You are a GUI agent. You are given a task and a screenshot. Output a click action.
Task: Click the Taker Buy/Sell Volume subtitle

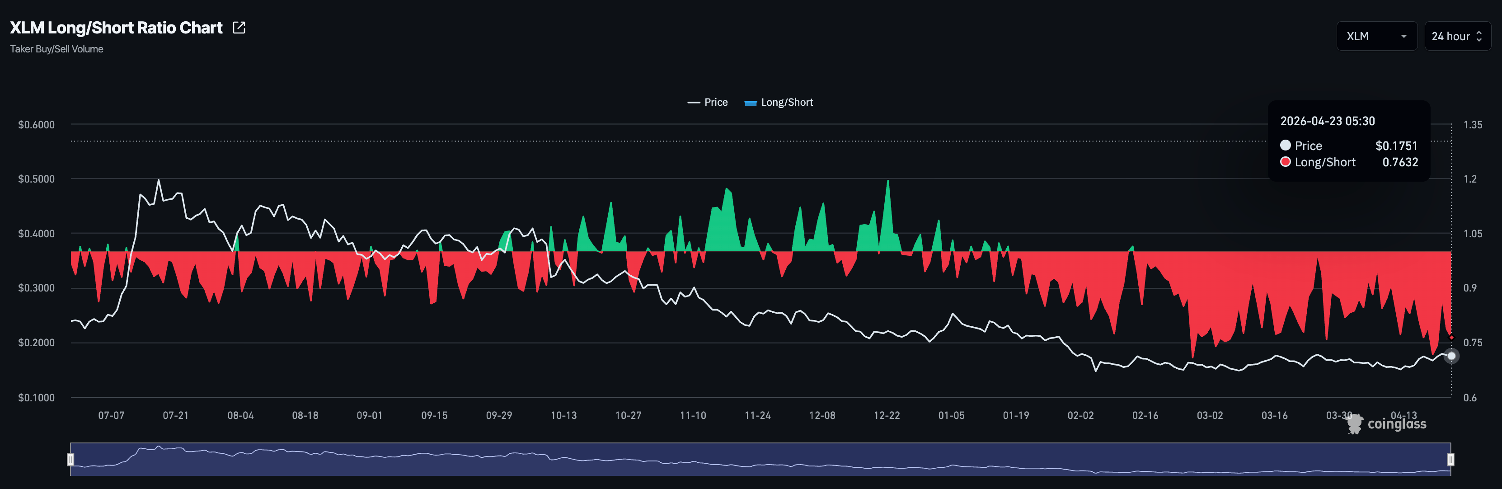point(56,49)
